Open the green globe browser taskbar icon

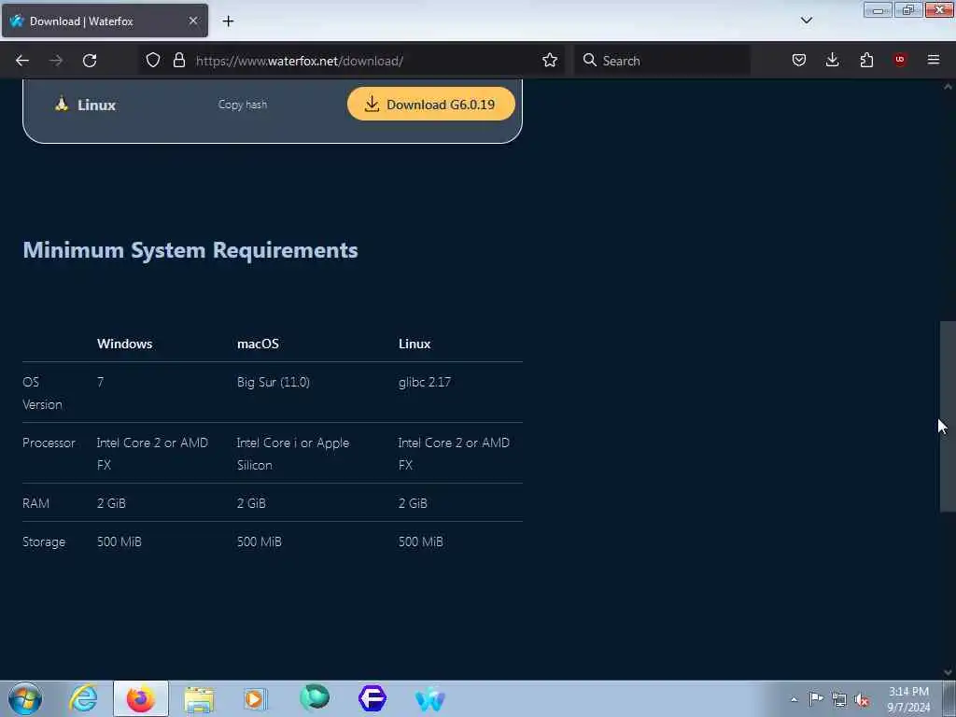point(315,697)
